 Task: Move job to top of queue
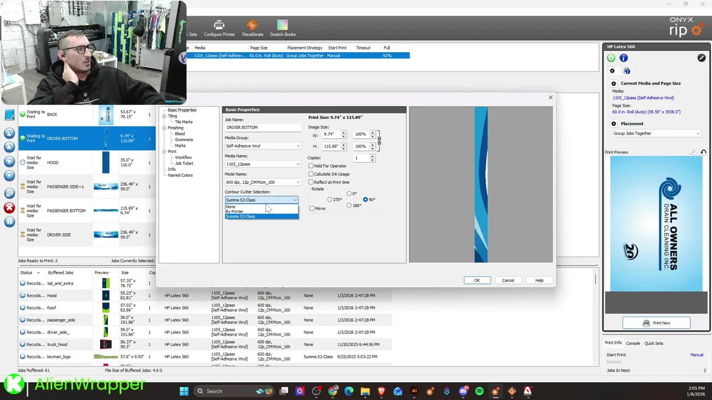(x=9, y=133)
